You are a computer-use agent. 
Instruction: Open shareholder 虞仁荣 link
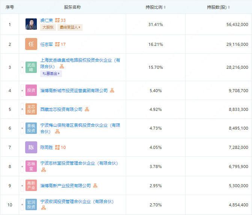click(47, 20)
